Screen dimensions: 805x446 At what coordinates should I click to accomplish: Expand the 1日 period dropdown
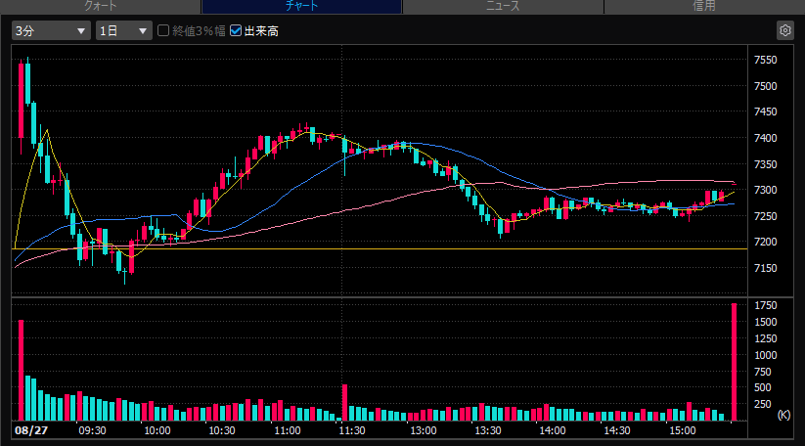[123, 30]
